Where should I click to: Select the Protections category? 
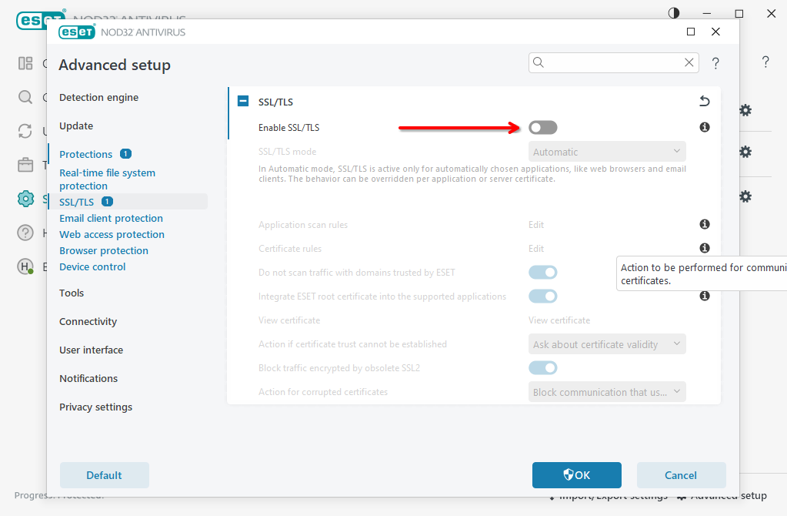coord(86,154)
